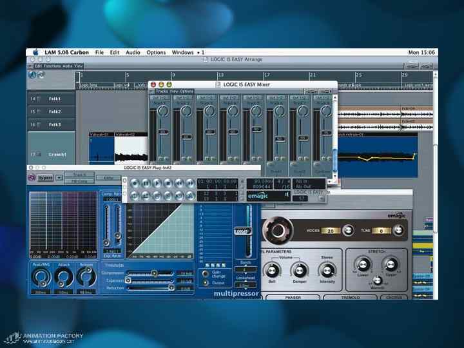This screenshot has height=348, width=464.
Task: Click the Voices value field showing 20
Action: [x=330, y=231]
